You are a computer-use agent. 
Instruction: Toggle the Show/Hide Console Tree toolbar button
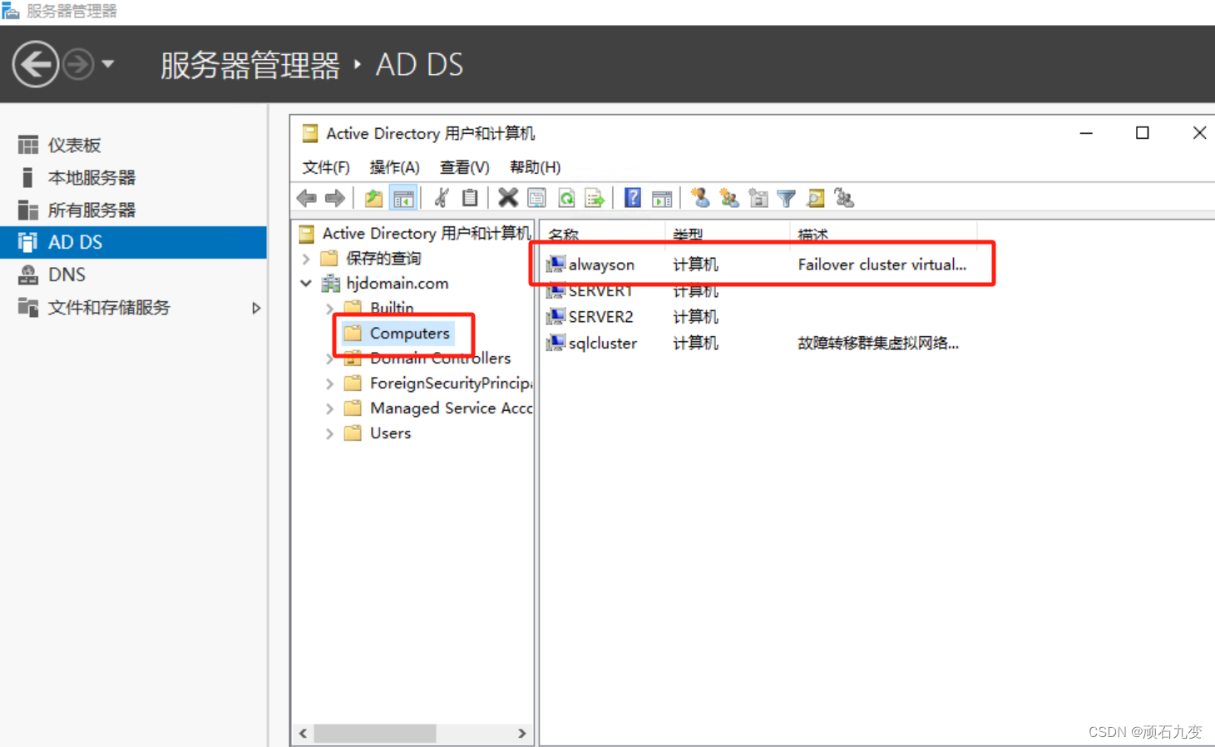tap(404, 197)
